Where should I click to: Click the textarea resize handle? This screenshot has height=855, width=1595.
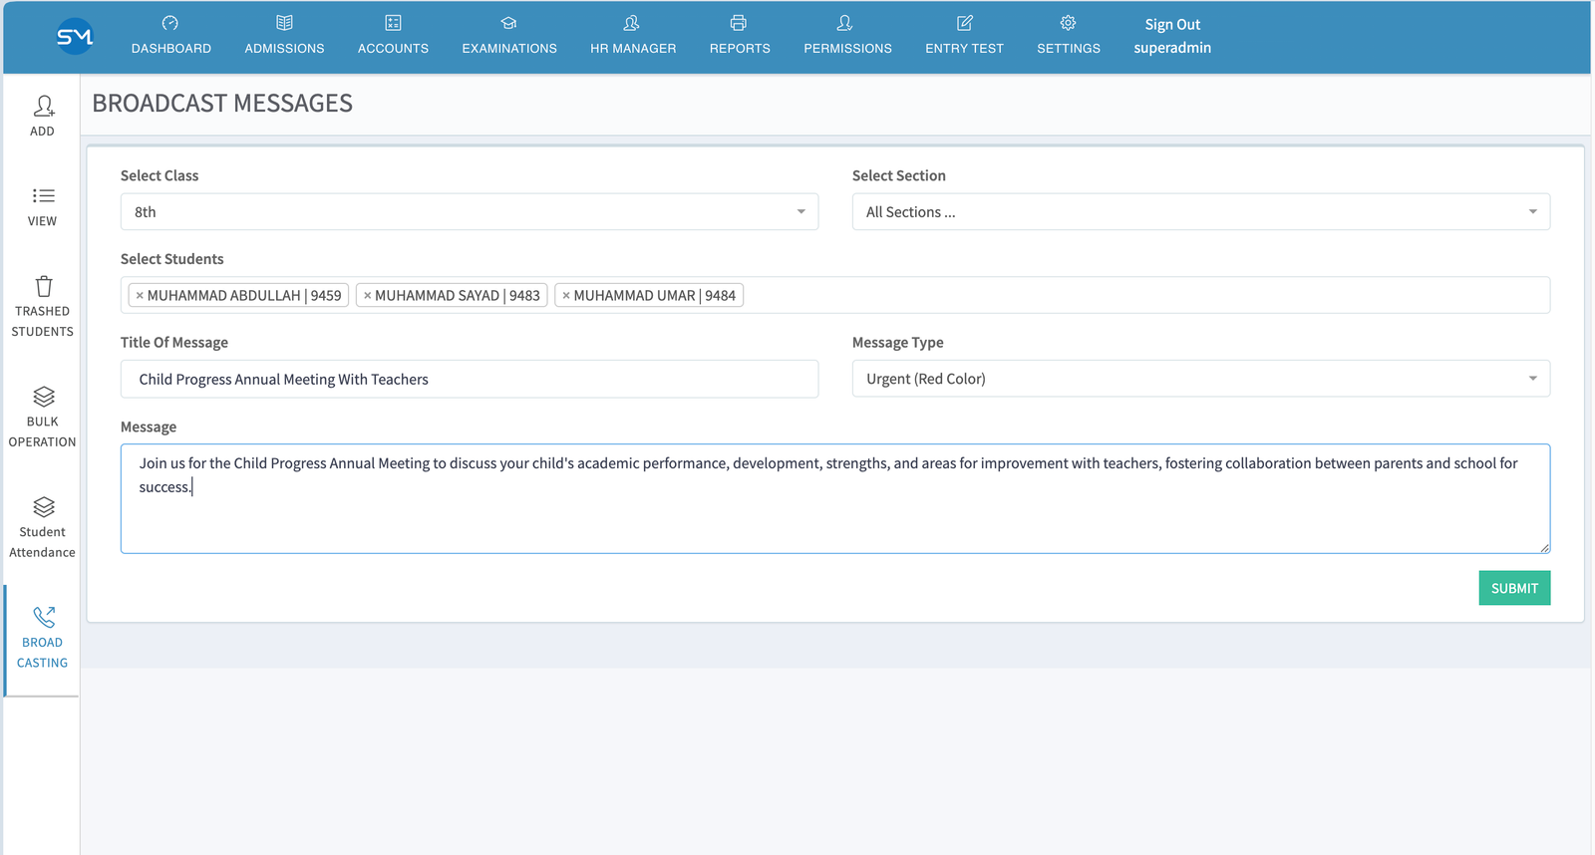(x=1544, y=547)
